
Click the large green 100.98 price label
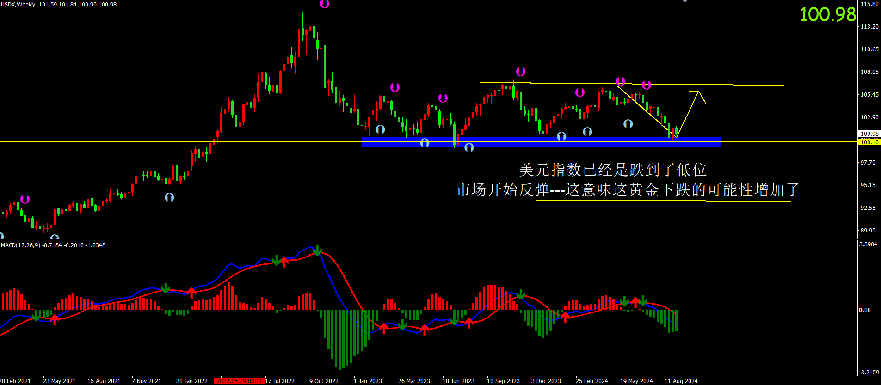coord(827,14)
